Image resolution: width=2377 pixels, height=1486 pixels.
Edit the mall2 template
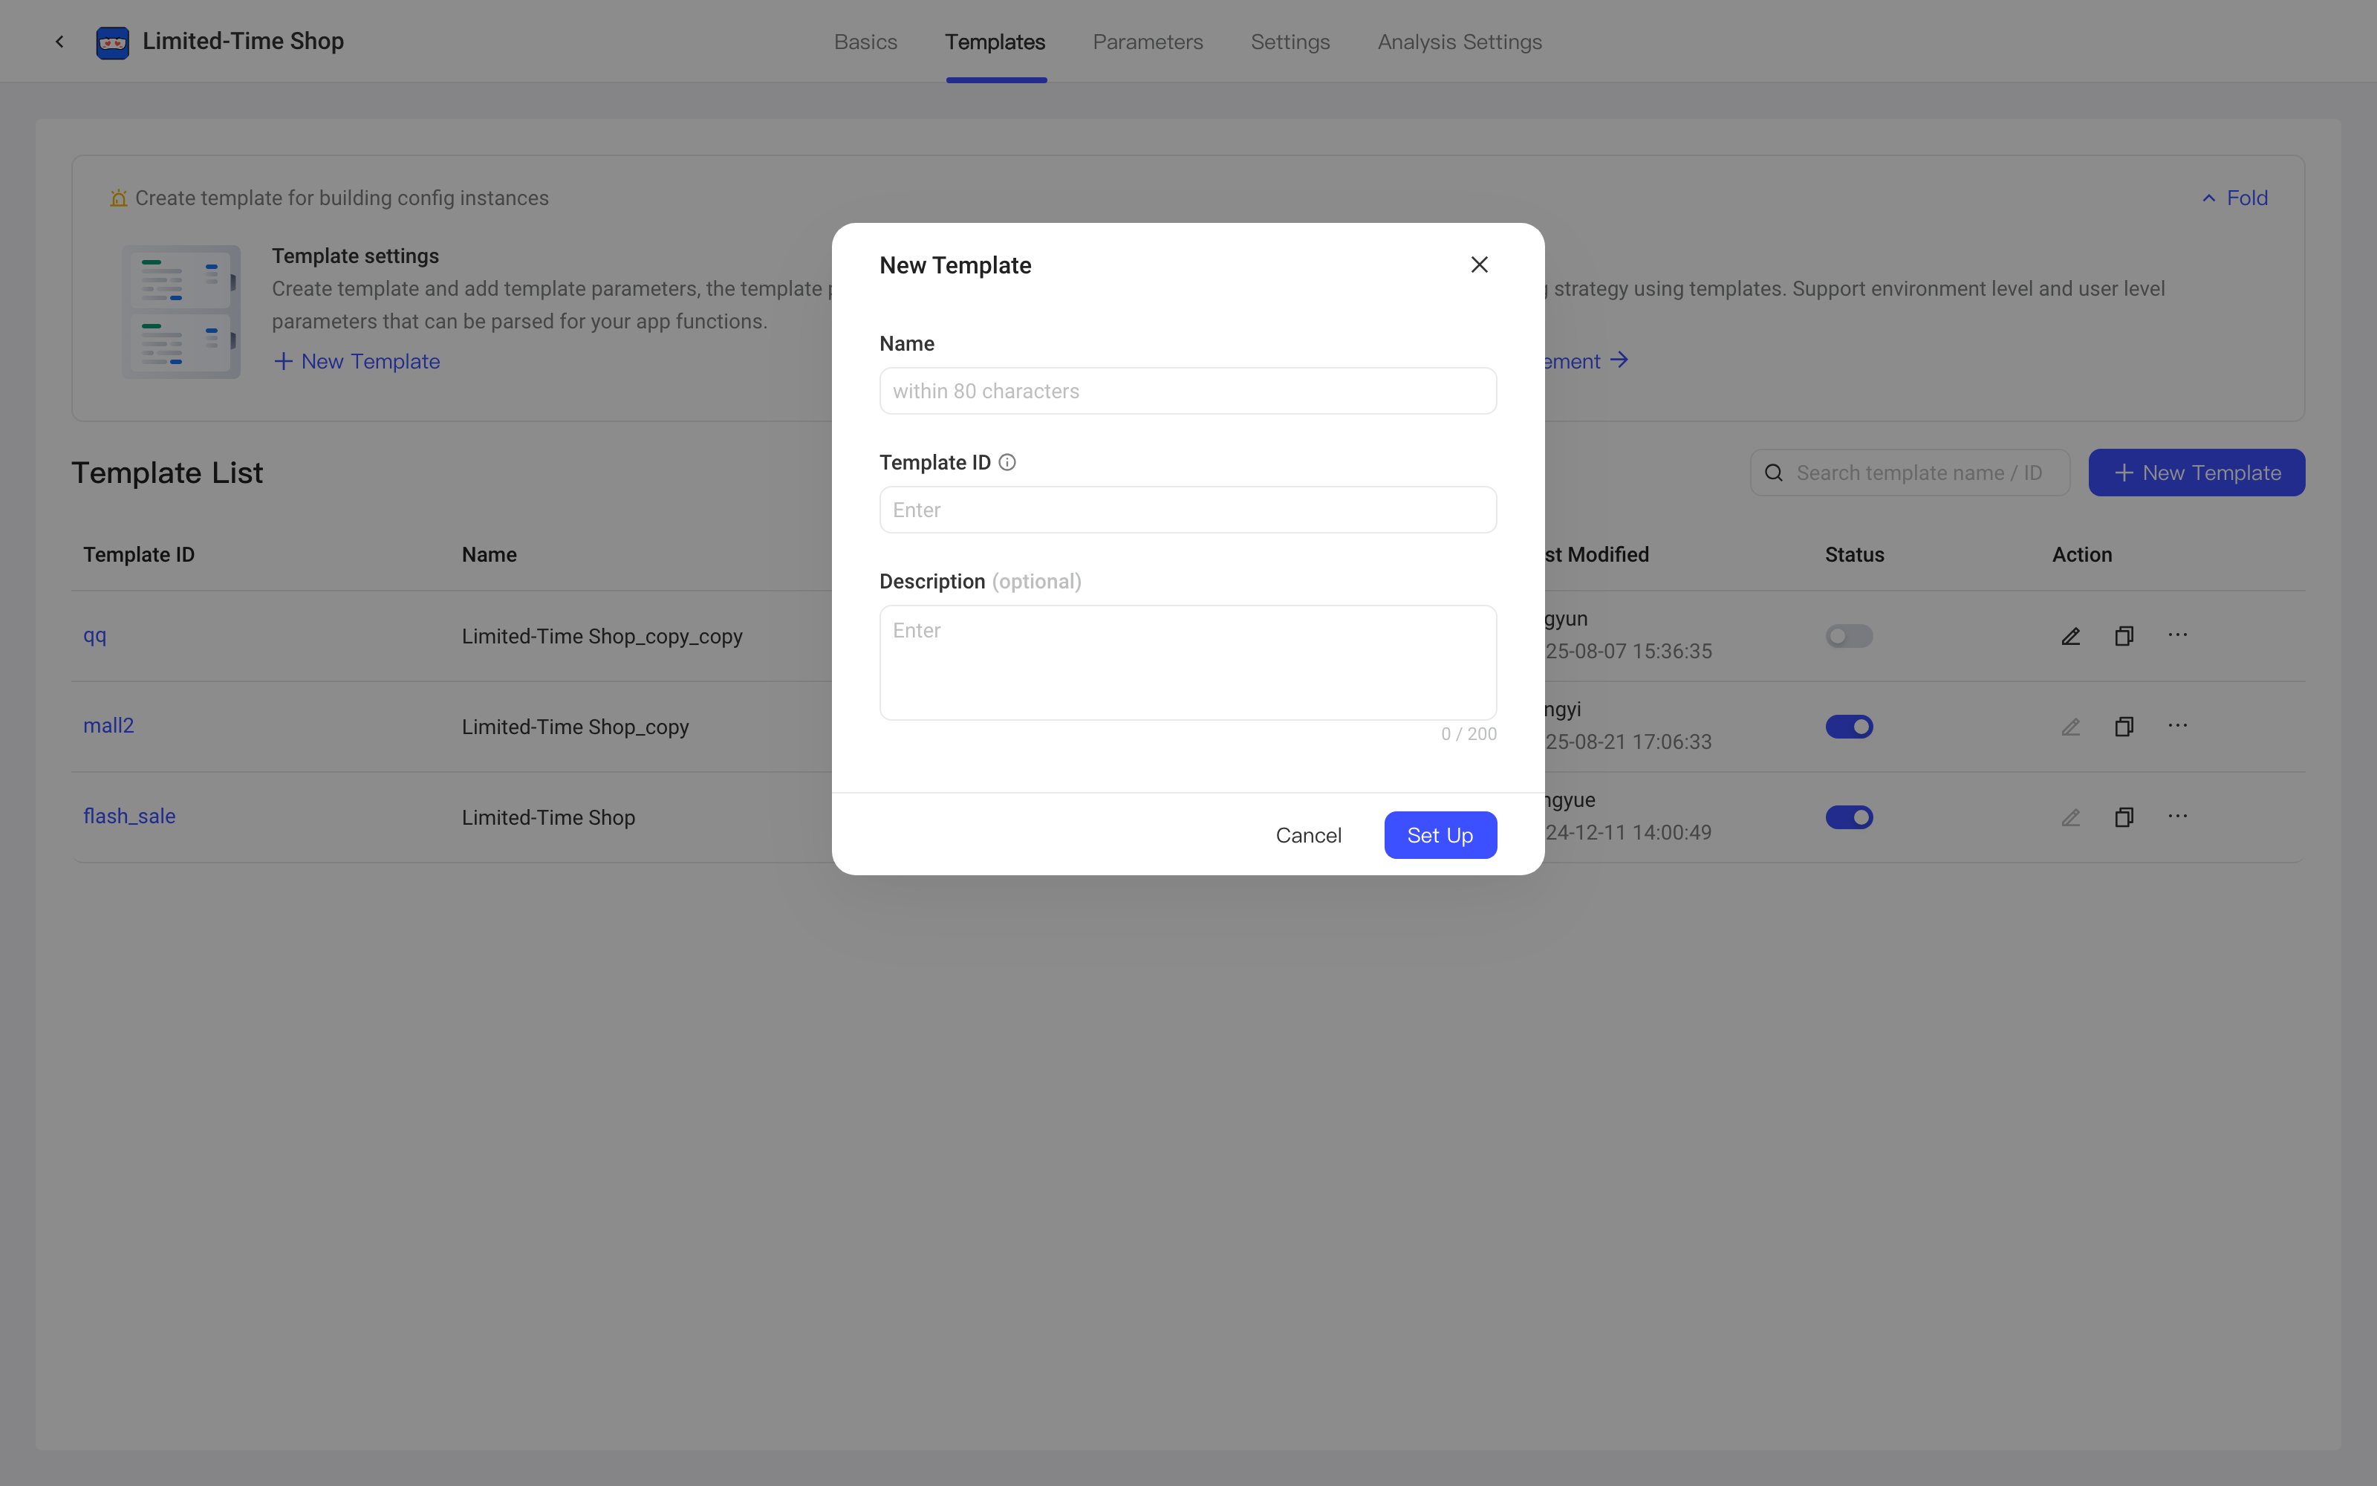pos(2070,727)
